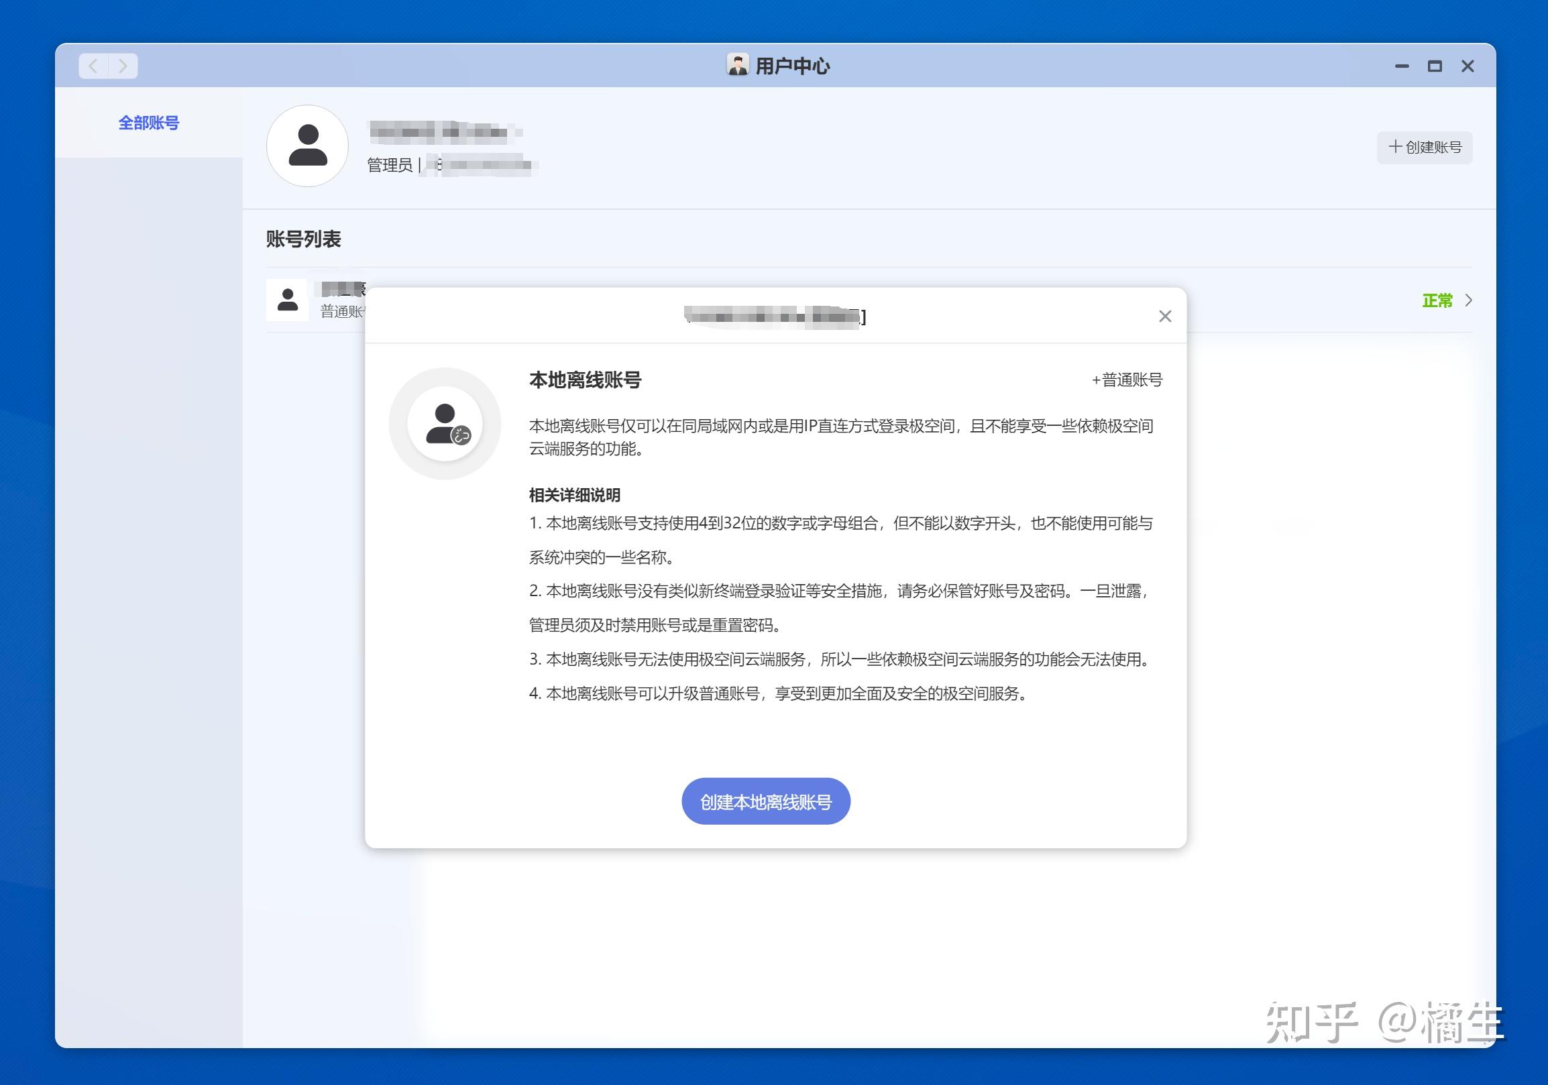The height and width of the screenshot is (1085, 1548).
Task: Click the forward navigation arrow
Action: (x=123, y=65)
